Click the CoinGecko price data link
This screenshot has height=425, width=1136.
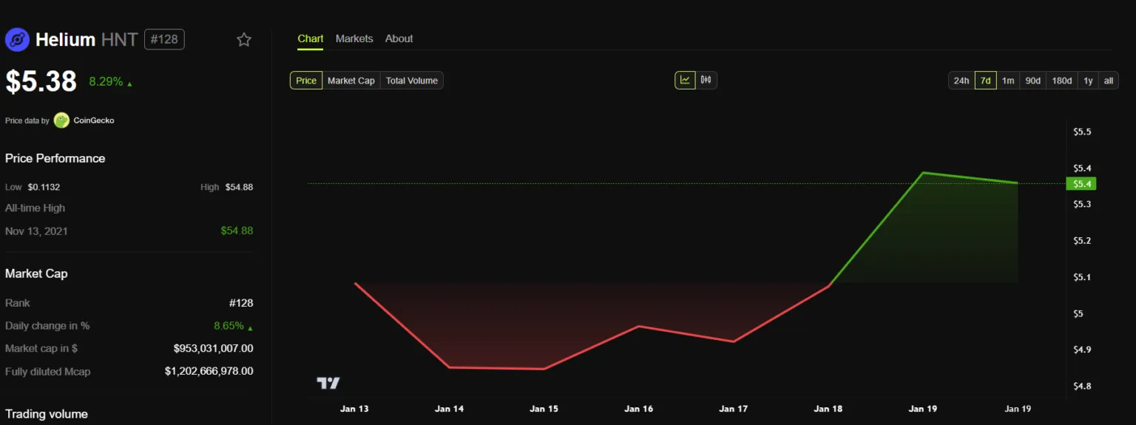[x=94, y=120]
